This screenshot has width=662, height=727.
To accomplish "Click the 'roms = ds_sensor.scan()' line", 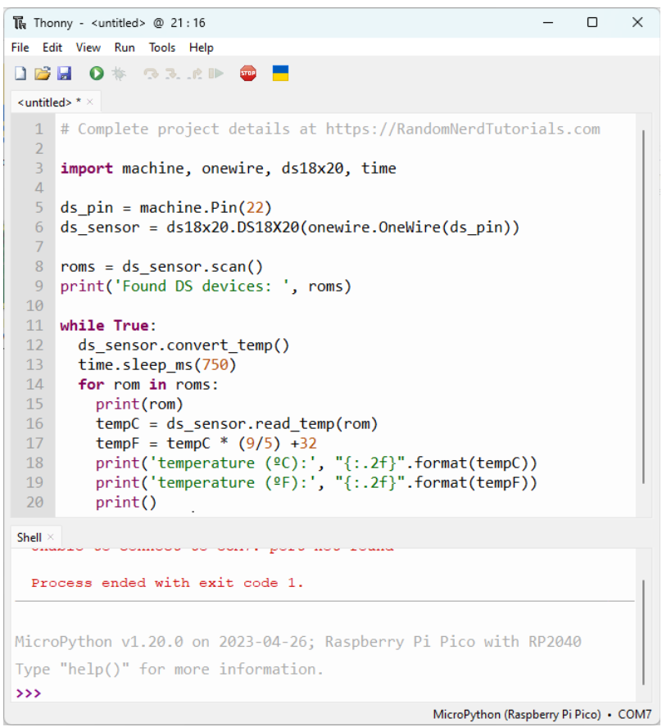I will [x=161, y=267].
